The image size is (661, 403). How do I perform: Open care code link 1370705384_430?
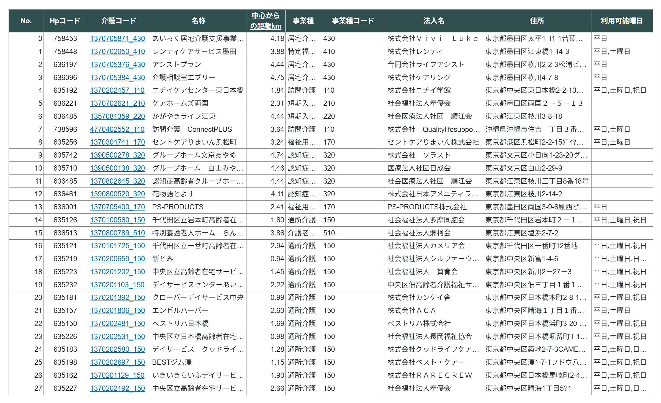tap(117, 78)
